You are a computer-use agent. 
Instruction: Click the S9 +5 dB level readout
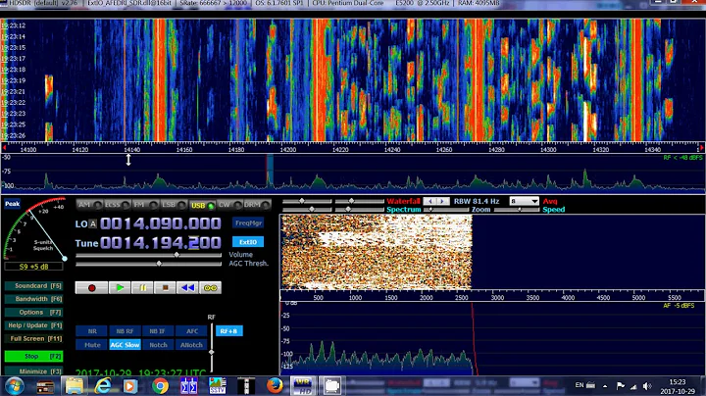pos(33,267)
